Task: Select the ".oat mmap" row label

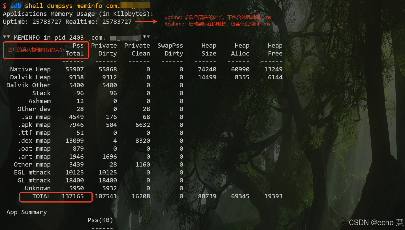Action: (34, 148)
